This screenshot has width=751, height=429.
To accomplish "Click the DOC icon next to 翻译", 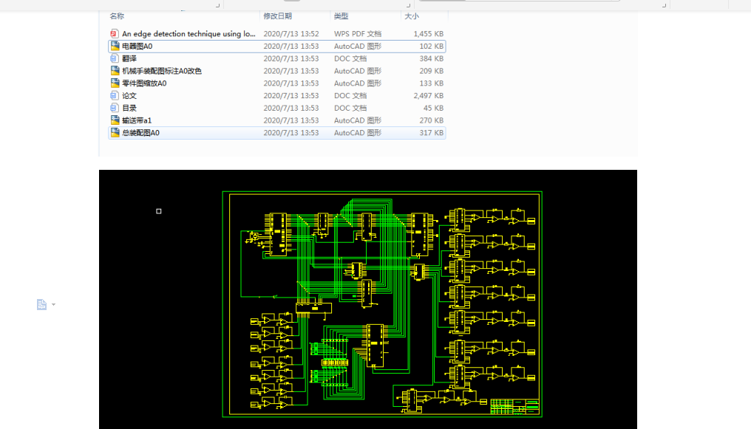I will tap(115, 58).
